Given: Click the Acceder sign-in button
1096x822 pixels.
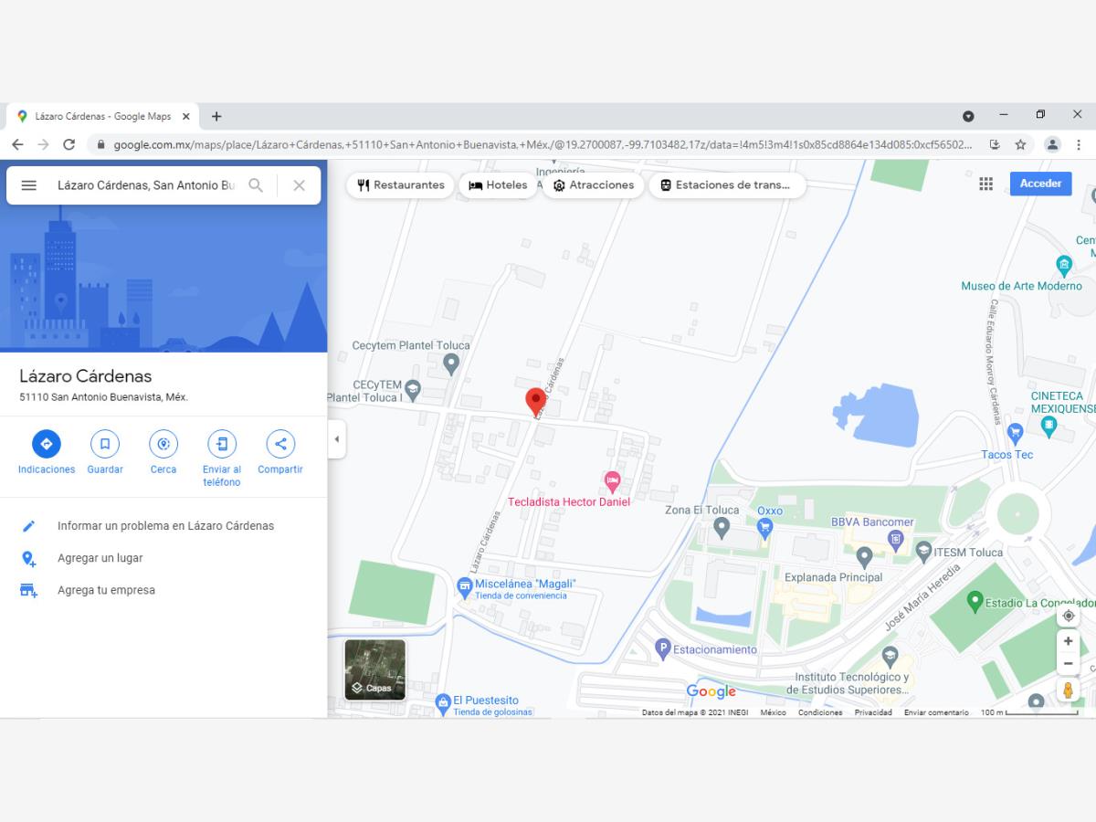Looking at the screenshot, I should 1040,184.
